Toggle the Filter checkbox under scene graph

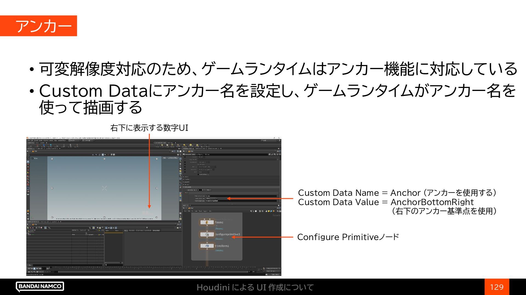tap(28, 265)
